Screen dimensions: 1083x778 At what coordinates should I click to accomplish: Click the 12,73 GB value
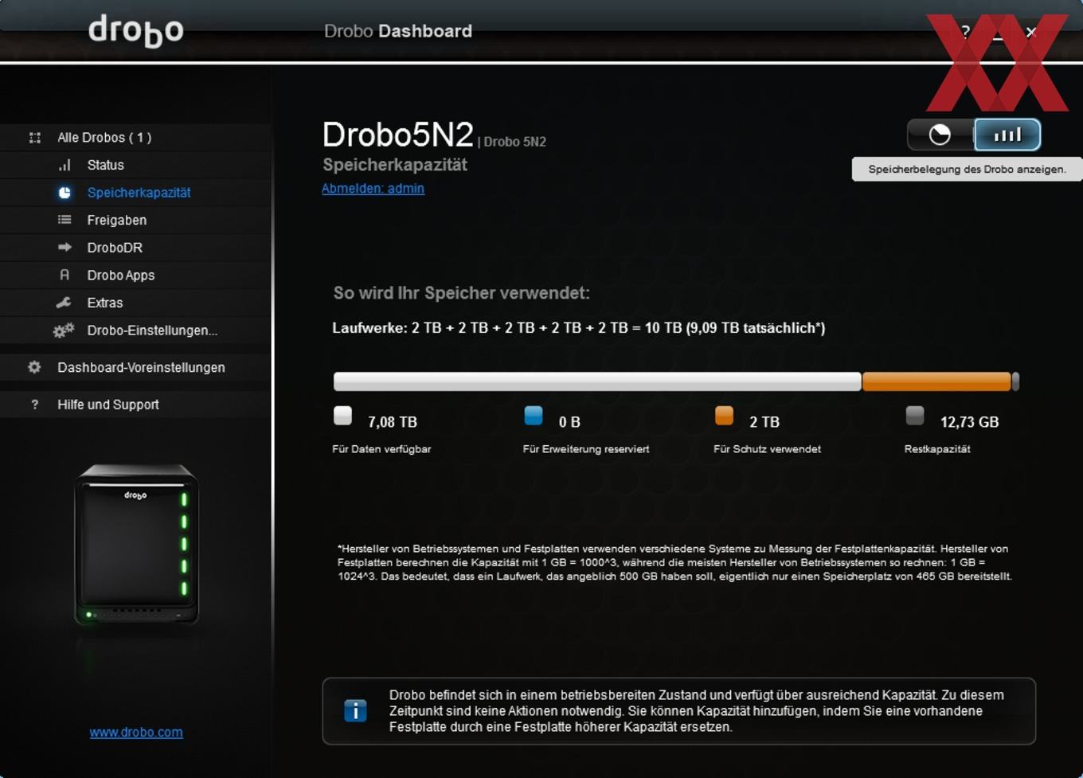[x=969, y=422]
